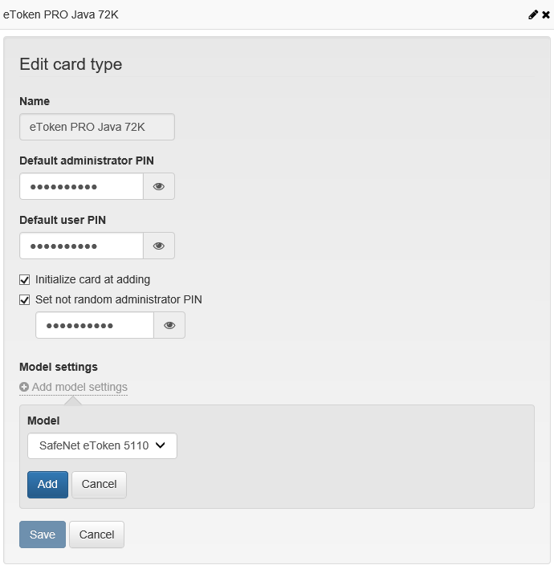Show the default user PIN via eye icon
554x565 pixels.
click(159, 246)
